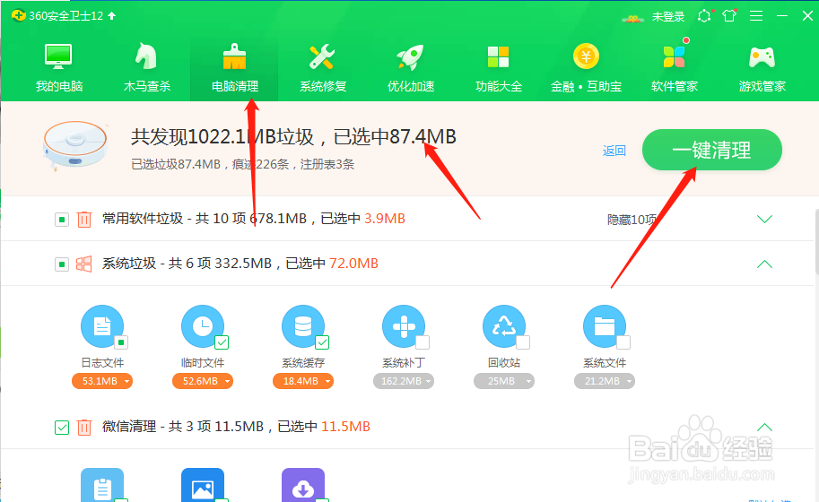
Task: Open the 功能大全 tab
Action: click(x=498, y=68)
